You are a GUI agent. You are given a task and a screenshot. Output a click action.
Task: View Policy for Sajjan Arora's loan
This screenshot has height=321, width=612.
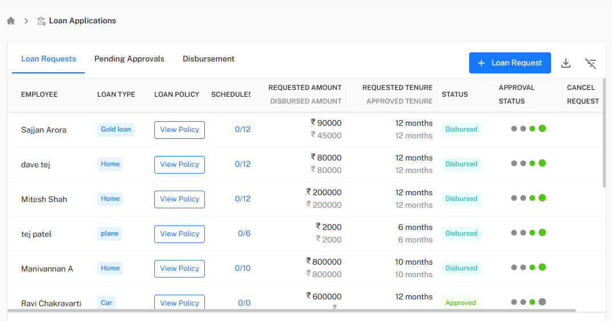coord(179,130)
